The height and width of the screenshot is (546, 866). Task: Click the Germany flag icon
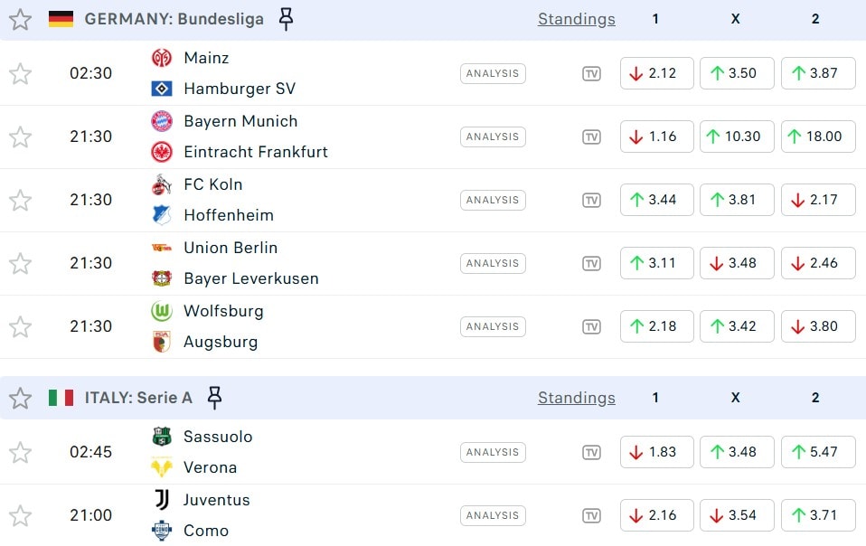point(61,19)
